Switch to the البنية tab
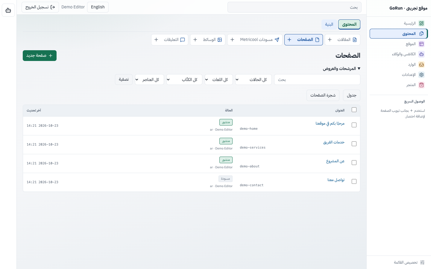 329,25
